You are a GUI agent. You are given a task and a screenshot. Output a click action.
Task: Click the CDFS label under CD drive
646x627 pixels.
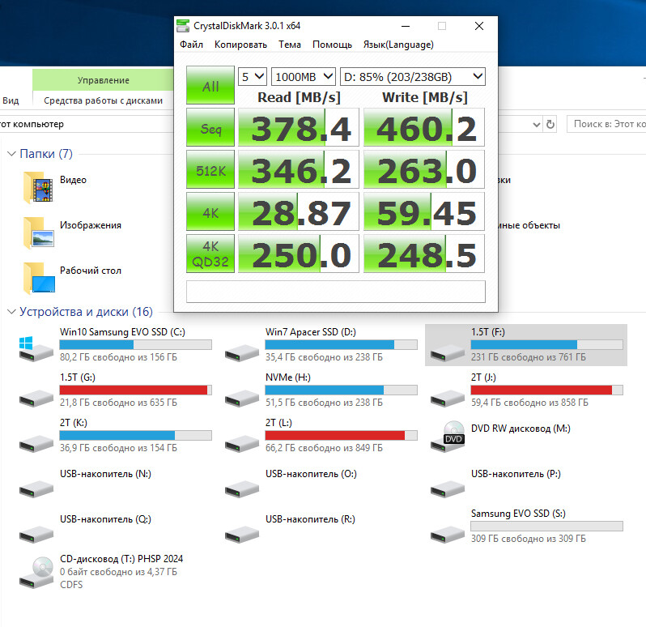(71, 585)
